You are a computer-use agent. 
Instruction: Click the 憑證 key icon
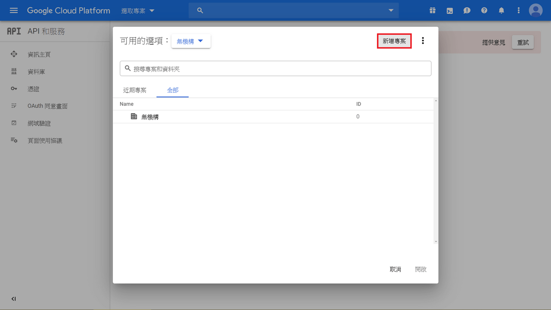tap(14, 89)
